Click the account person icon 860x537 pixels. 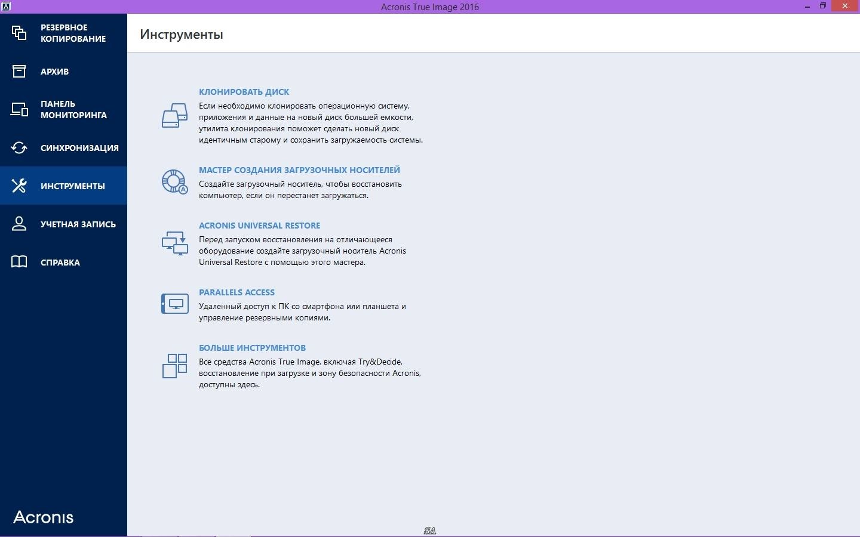pyautogui.click(x=19, y=224)
